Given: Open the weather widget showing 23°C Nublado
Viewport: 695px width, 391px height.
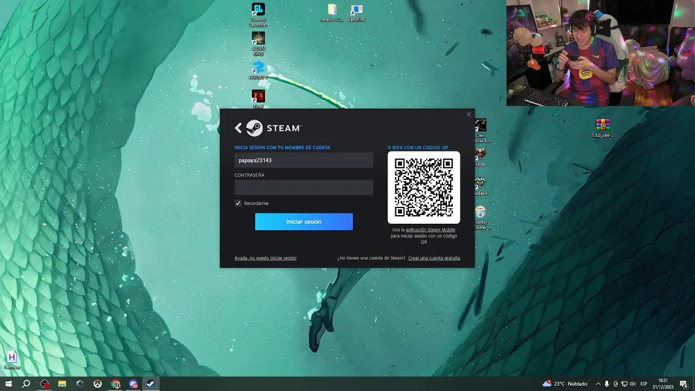Looking at the screenshot, I should (x=565, y=384).
